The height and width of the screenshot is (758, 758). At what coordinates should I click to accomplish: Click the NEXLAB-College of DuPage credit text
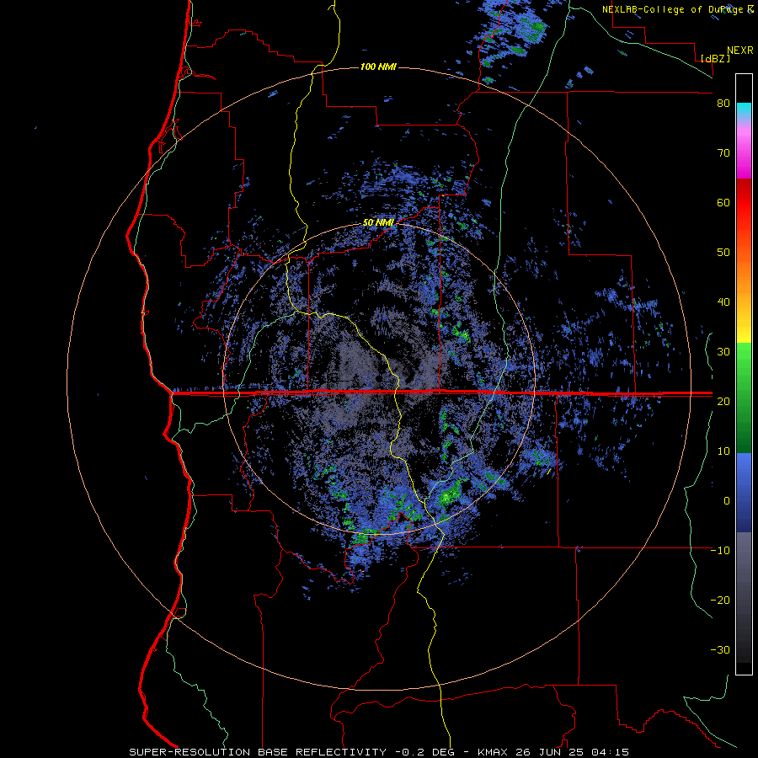(x=676, y=9)
